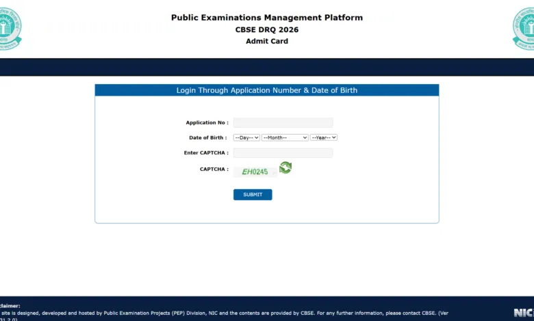Image resolution: width=534 pixels, height=321 pixels.
Task: Focus the Enter CAPTCHA input field
Action: pos(283,153)
